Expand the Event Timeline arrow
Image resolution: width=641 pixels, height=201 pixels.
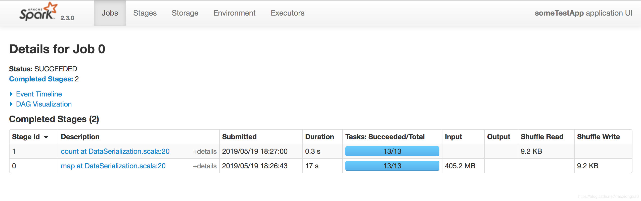11,94
